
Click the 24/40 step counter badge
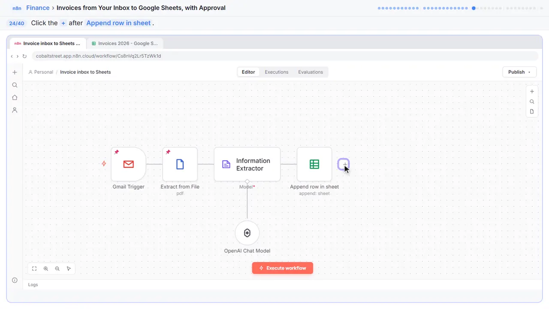pos(17,23)
